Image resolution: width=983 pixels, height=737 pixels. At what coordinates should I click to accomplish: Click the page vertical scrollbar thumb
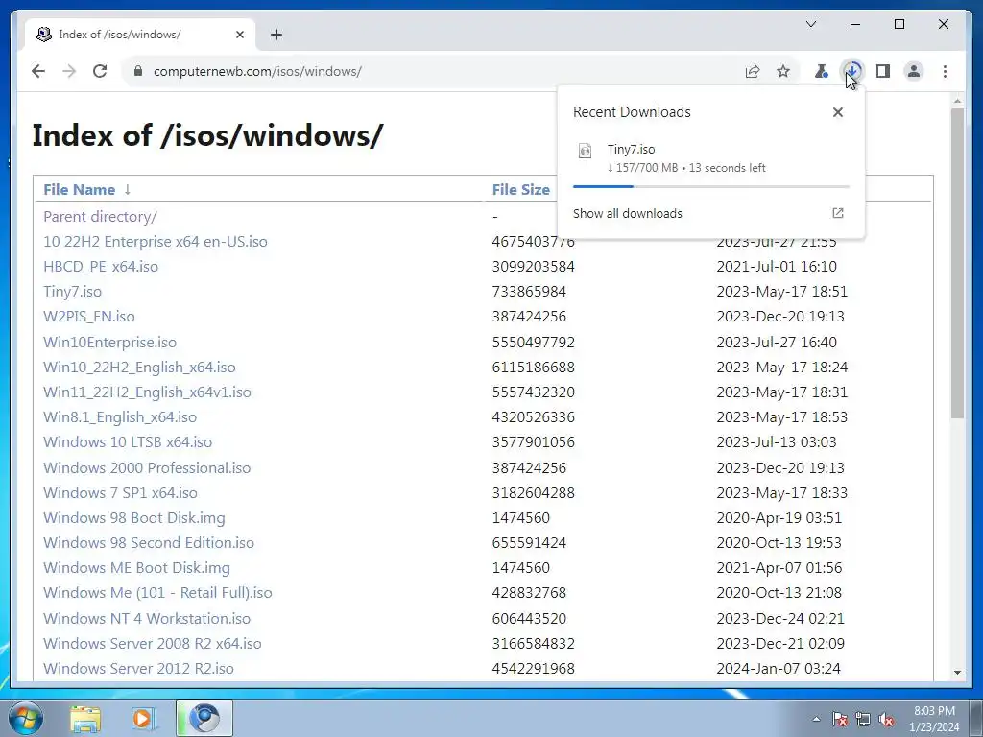[957, 263]
